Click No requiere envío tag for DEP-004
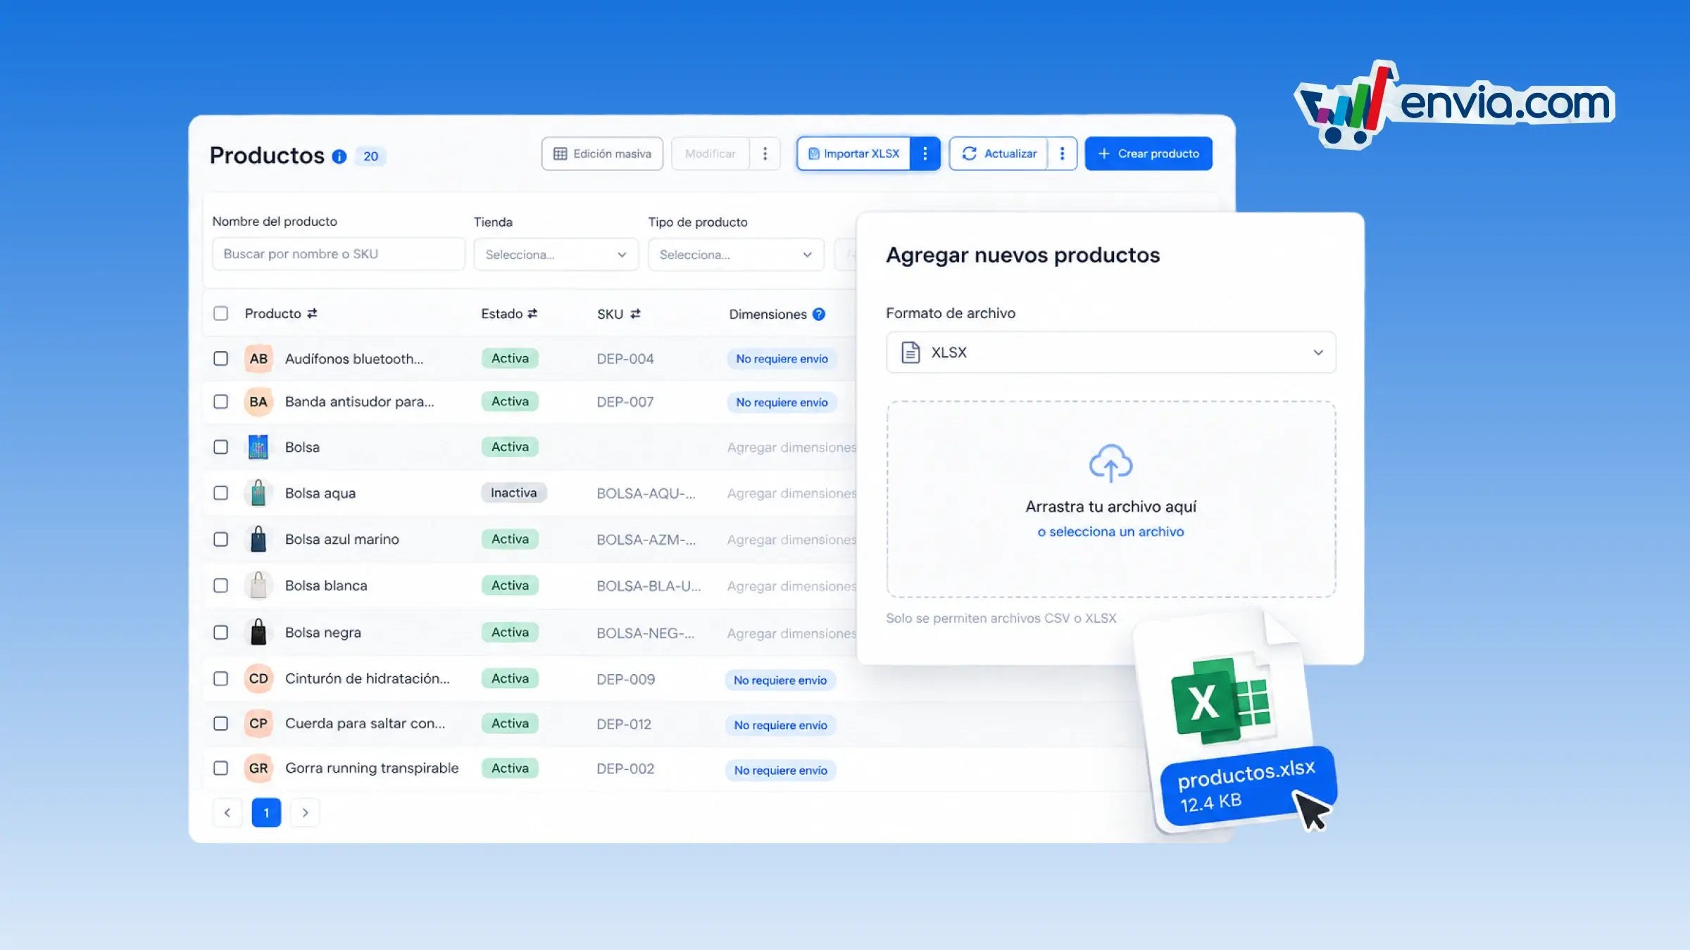 pos(782,359)
